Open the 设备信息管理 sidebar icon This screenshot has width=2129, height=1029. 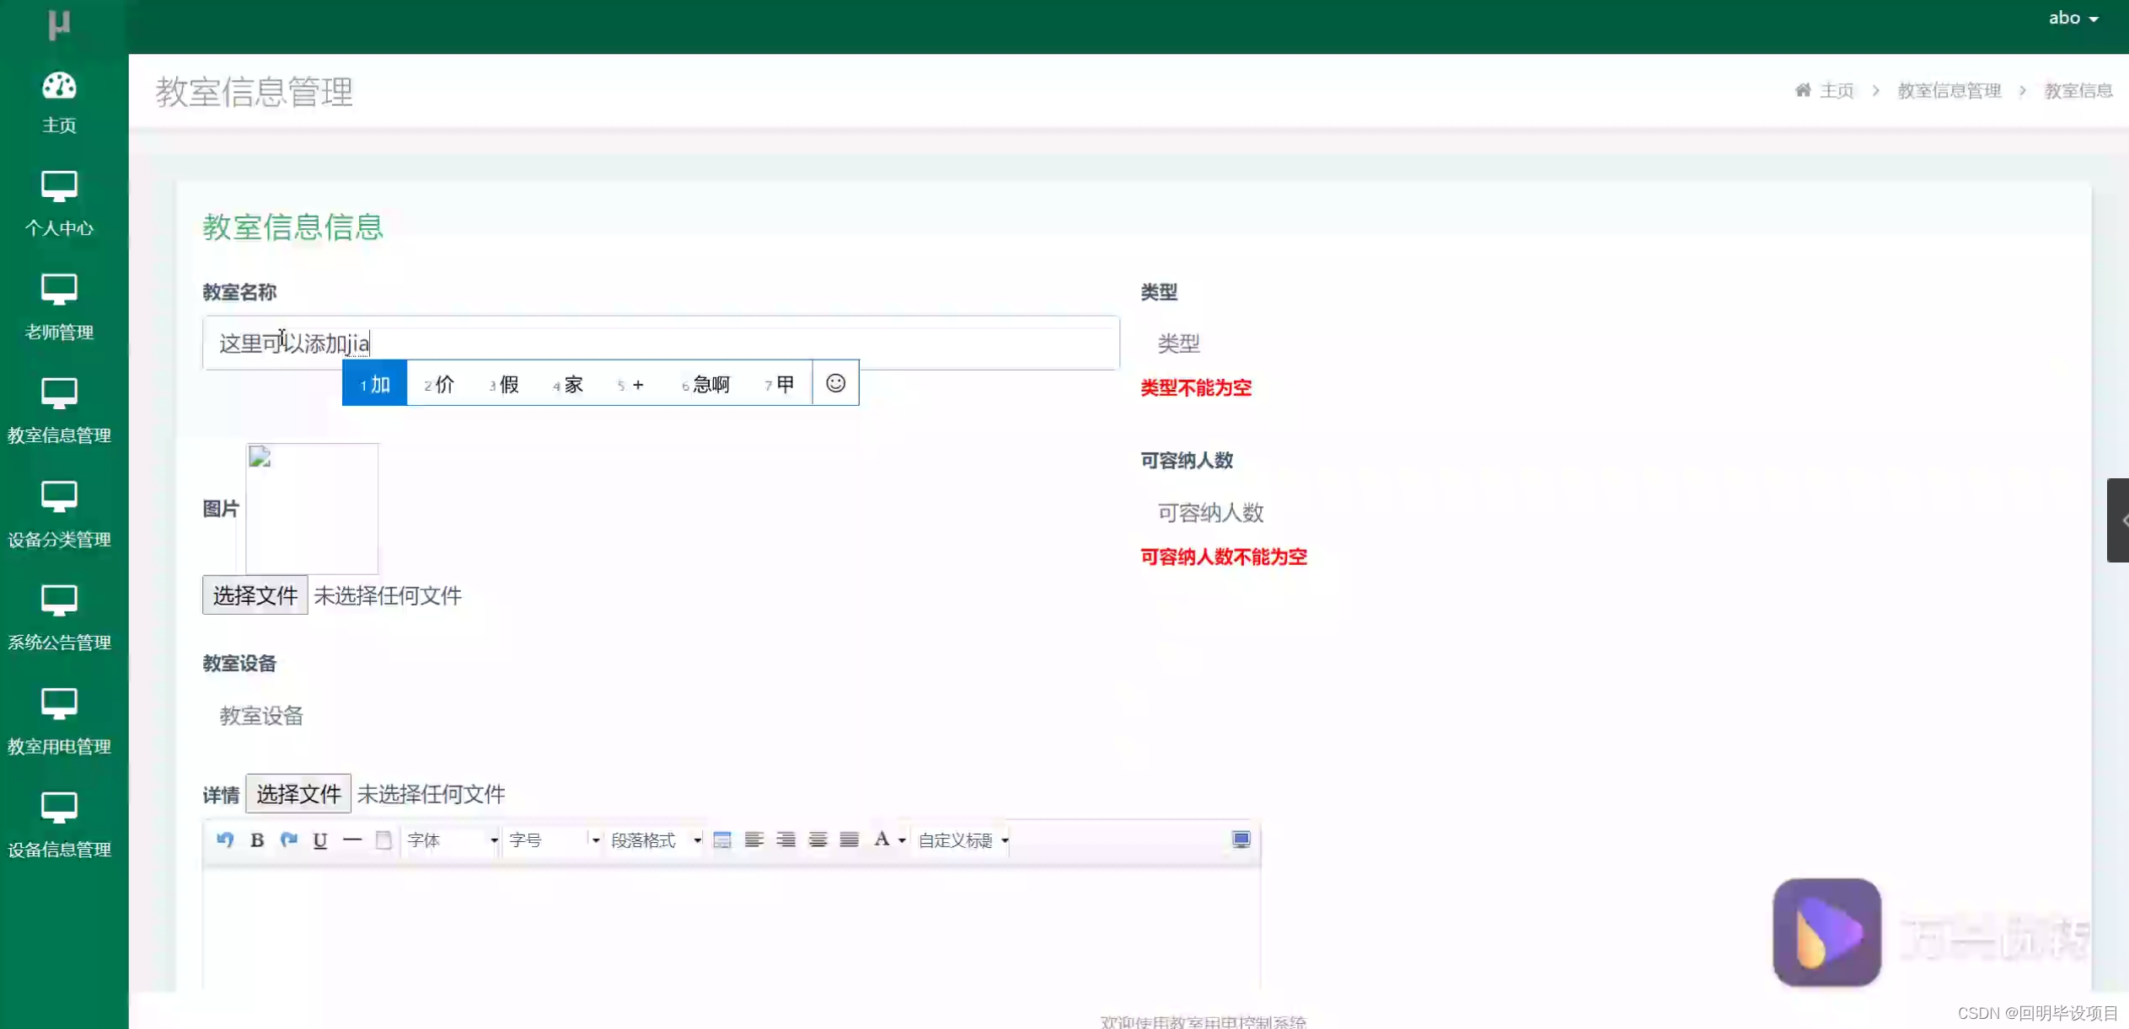point(59,807)
